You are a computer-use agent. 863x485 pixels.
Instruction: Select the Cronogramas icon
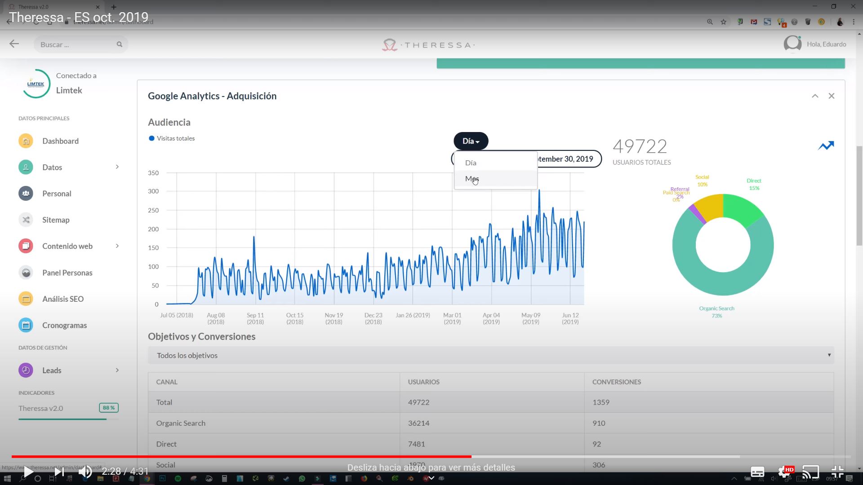pos(26,325)
